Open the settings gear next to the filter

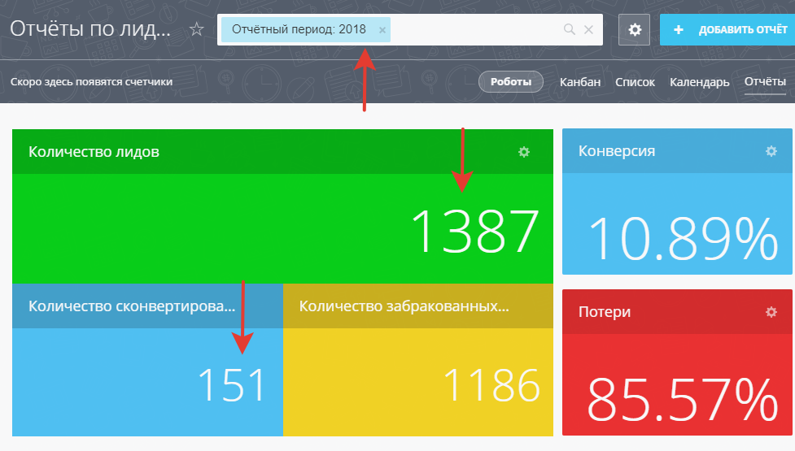635,30
